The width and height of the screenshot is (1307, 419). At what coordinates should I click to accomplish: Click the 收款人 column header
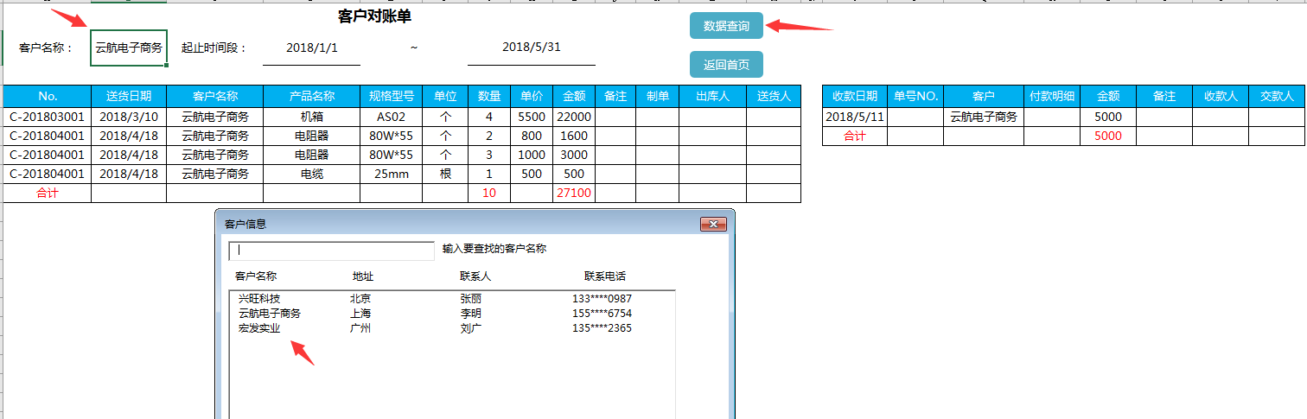(1221, 96)
